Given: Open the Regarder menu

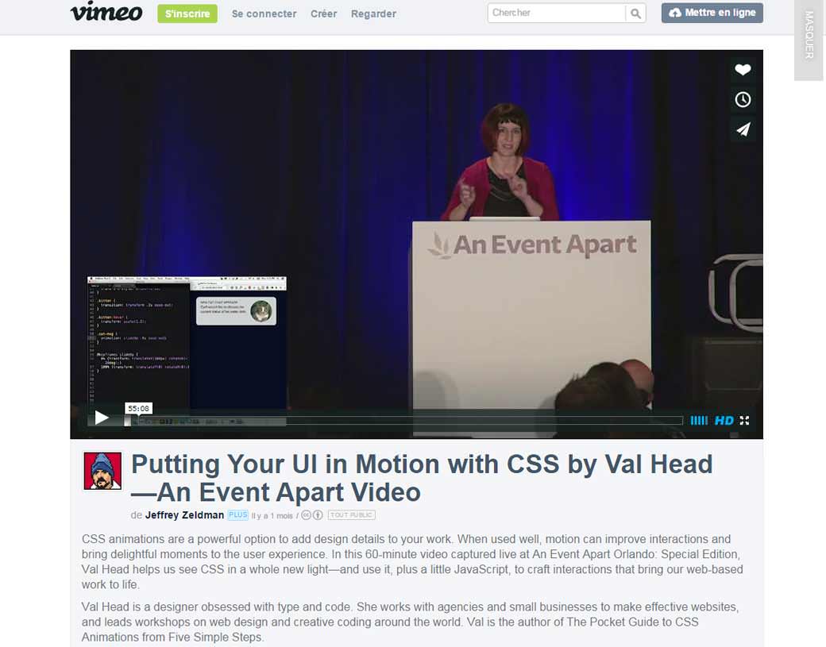Looking at the screenshot, I should click(x=373, y=13).
